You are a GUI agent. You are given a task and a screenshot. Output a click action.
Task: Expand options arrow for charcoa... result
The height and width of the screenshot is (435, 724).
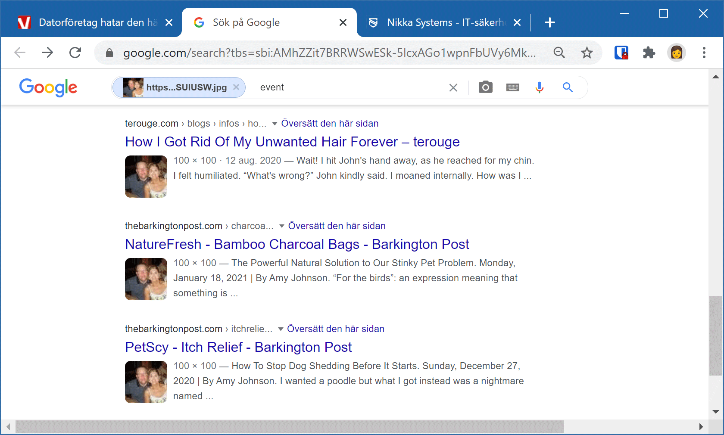click(x=282, y=227)
